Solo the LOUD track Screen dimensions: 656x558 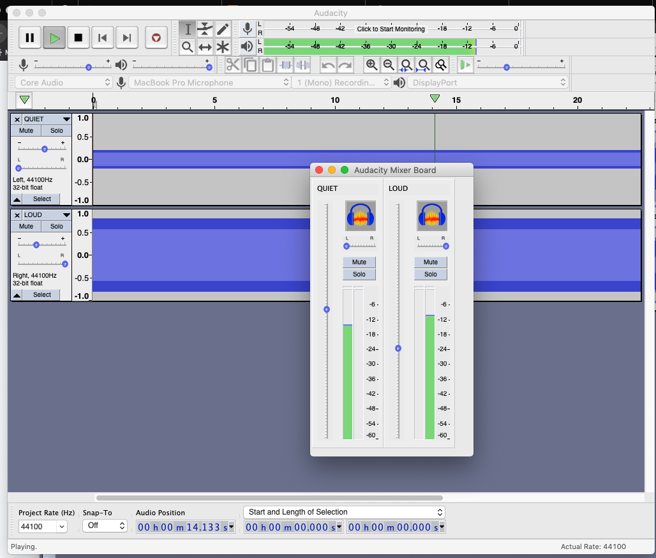56,226
